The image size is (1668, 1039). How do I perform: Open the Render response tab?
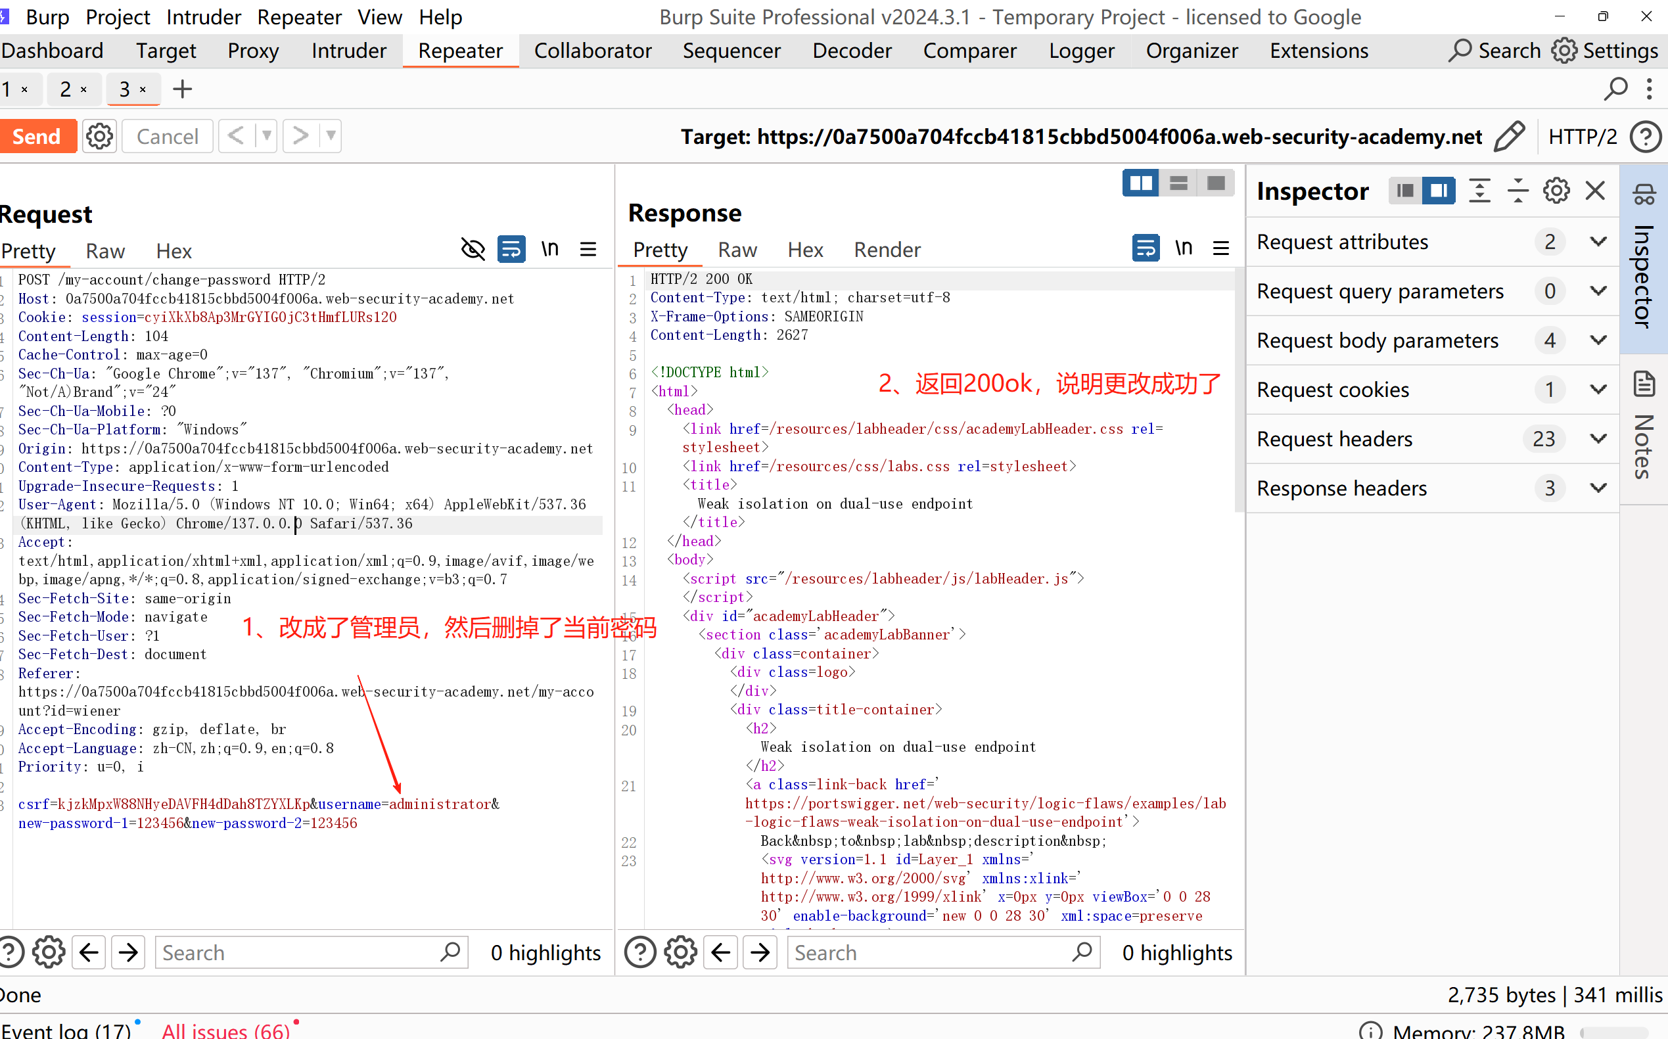click(886, 250)
